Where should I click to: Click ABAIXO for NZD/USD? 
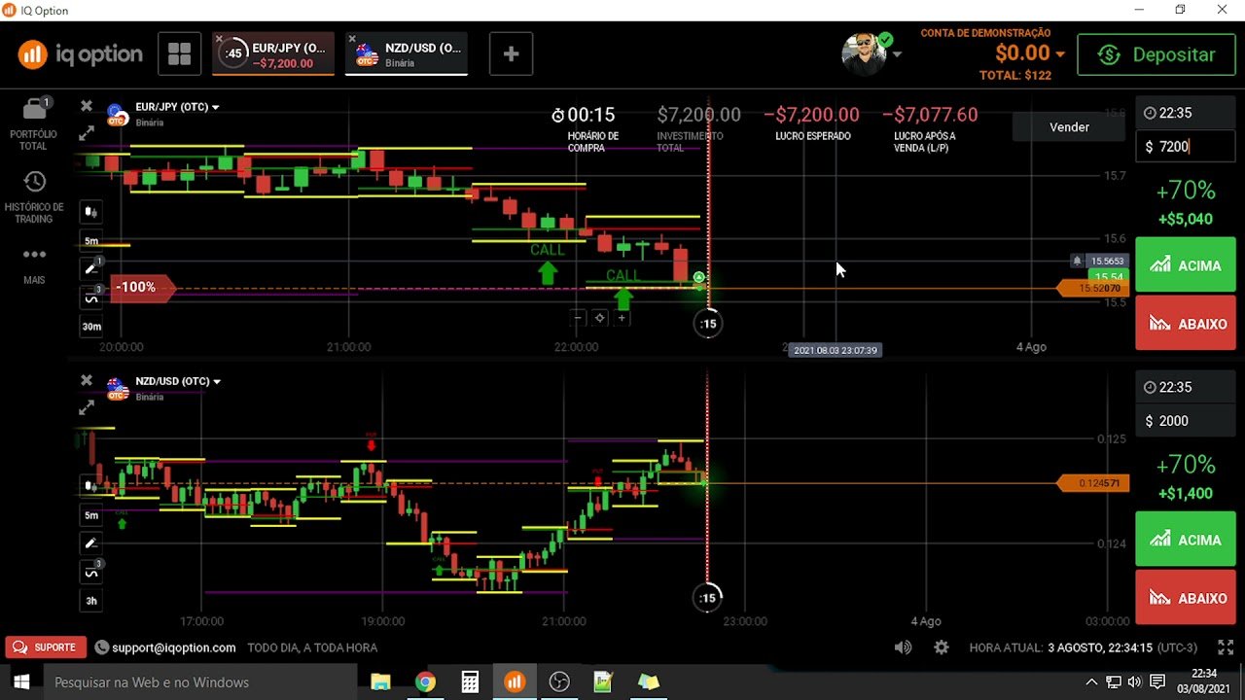tap(1186, 597)
